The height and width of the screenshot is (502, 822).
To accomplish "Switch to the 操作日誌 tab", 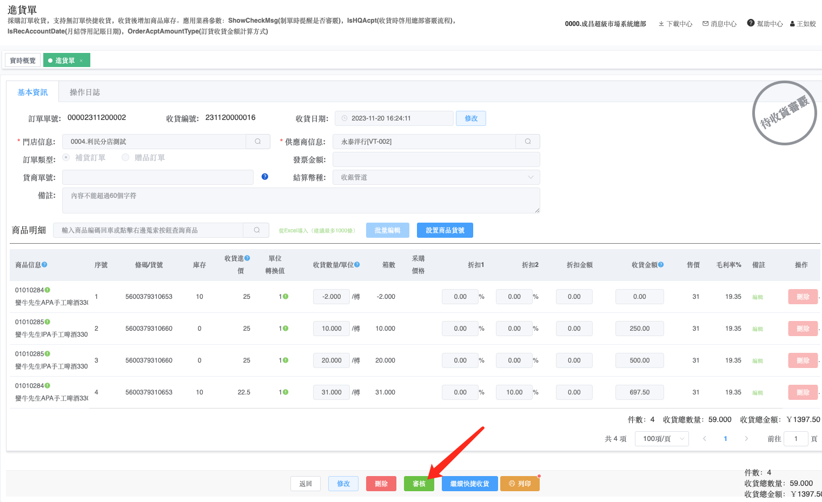I will (x=85, y=92).
